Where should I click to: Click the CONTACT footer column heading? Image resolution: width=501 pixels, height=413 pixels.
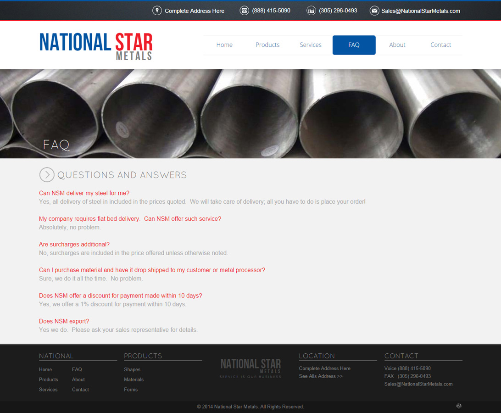pos(401,356)
